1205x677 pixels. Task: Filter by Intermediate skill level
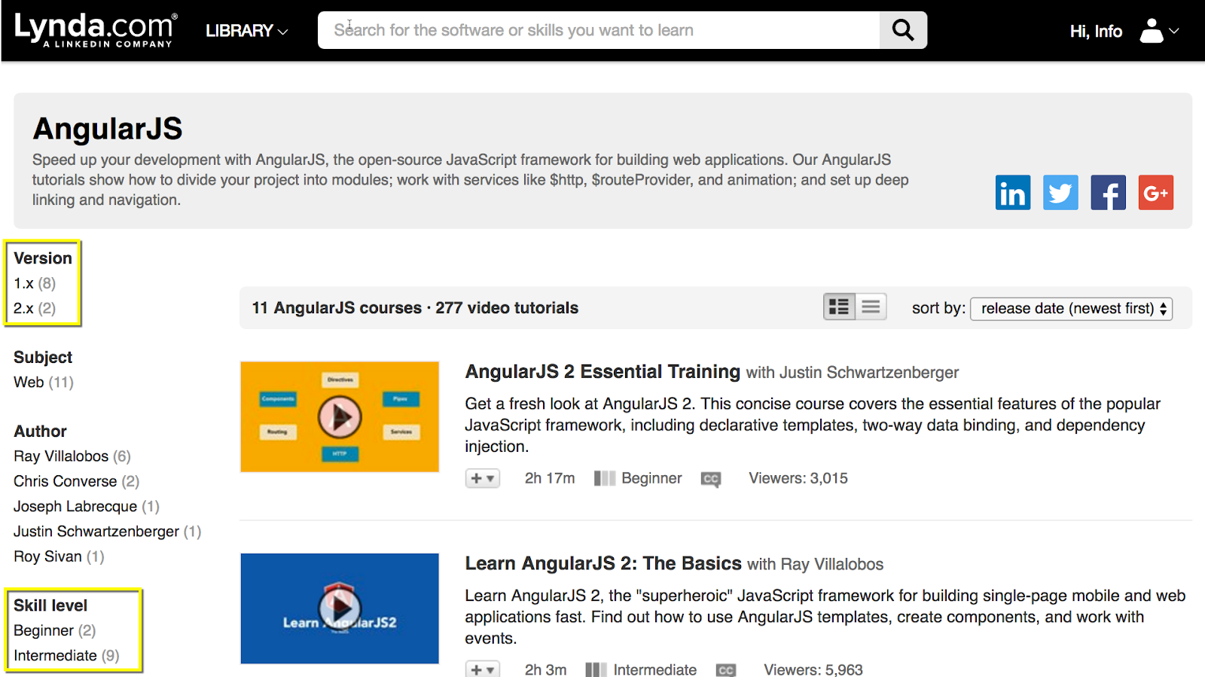66,655
